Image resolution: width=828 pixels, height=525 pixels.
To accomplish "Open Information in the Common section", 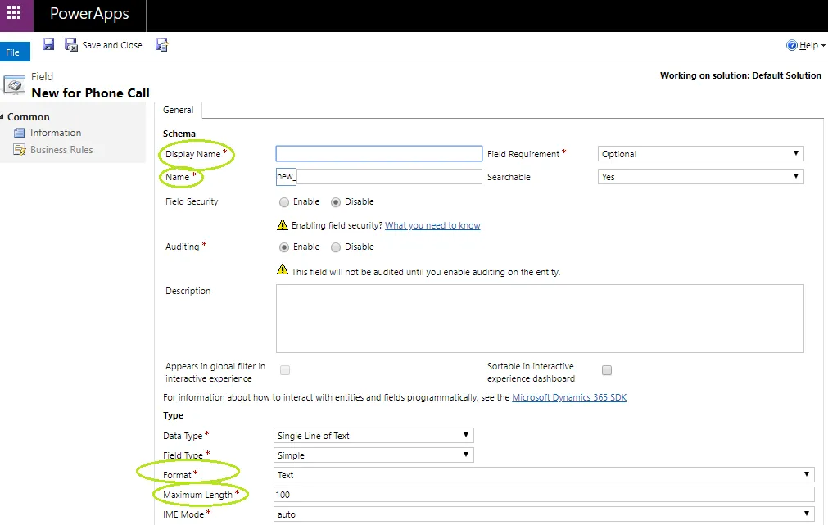I will (x=56, y=133).
